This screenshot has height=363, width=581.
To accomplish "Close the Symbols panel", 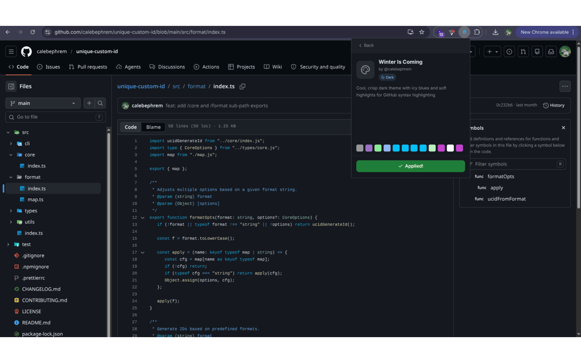I will [563, 128].
